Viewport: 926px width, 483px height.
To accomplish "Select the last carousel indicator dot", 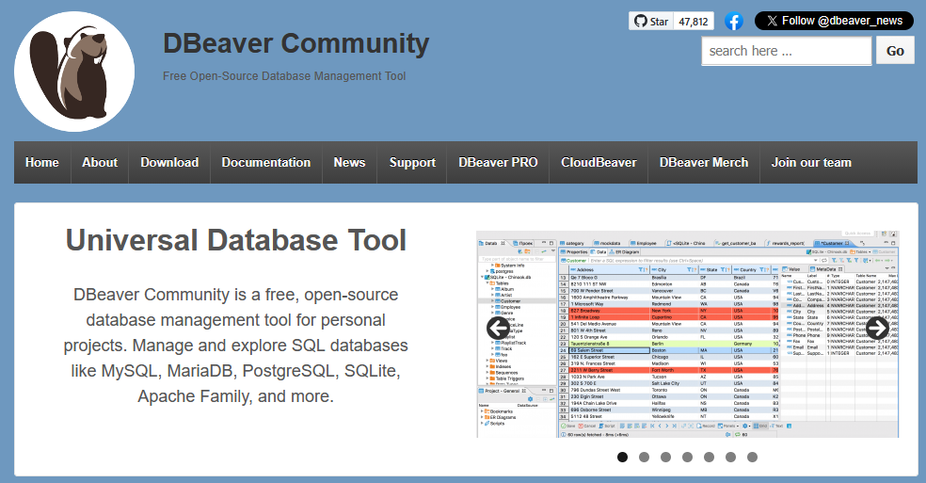I will coord(752,457).
